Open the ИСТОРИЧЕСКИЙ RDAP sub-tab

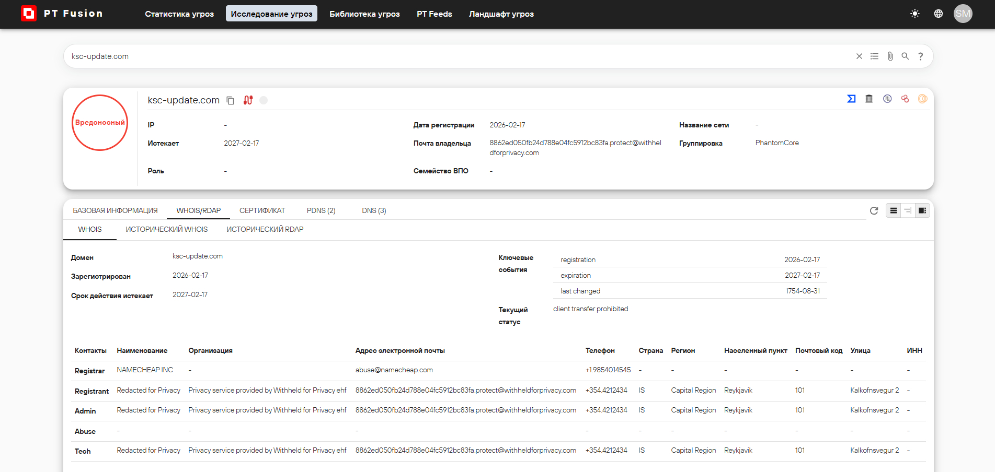[x=265, y=229]
